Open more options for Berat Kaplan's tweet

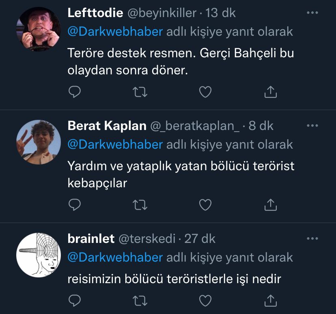pyautogui.click(x=312, y=126)
